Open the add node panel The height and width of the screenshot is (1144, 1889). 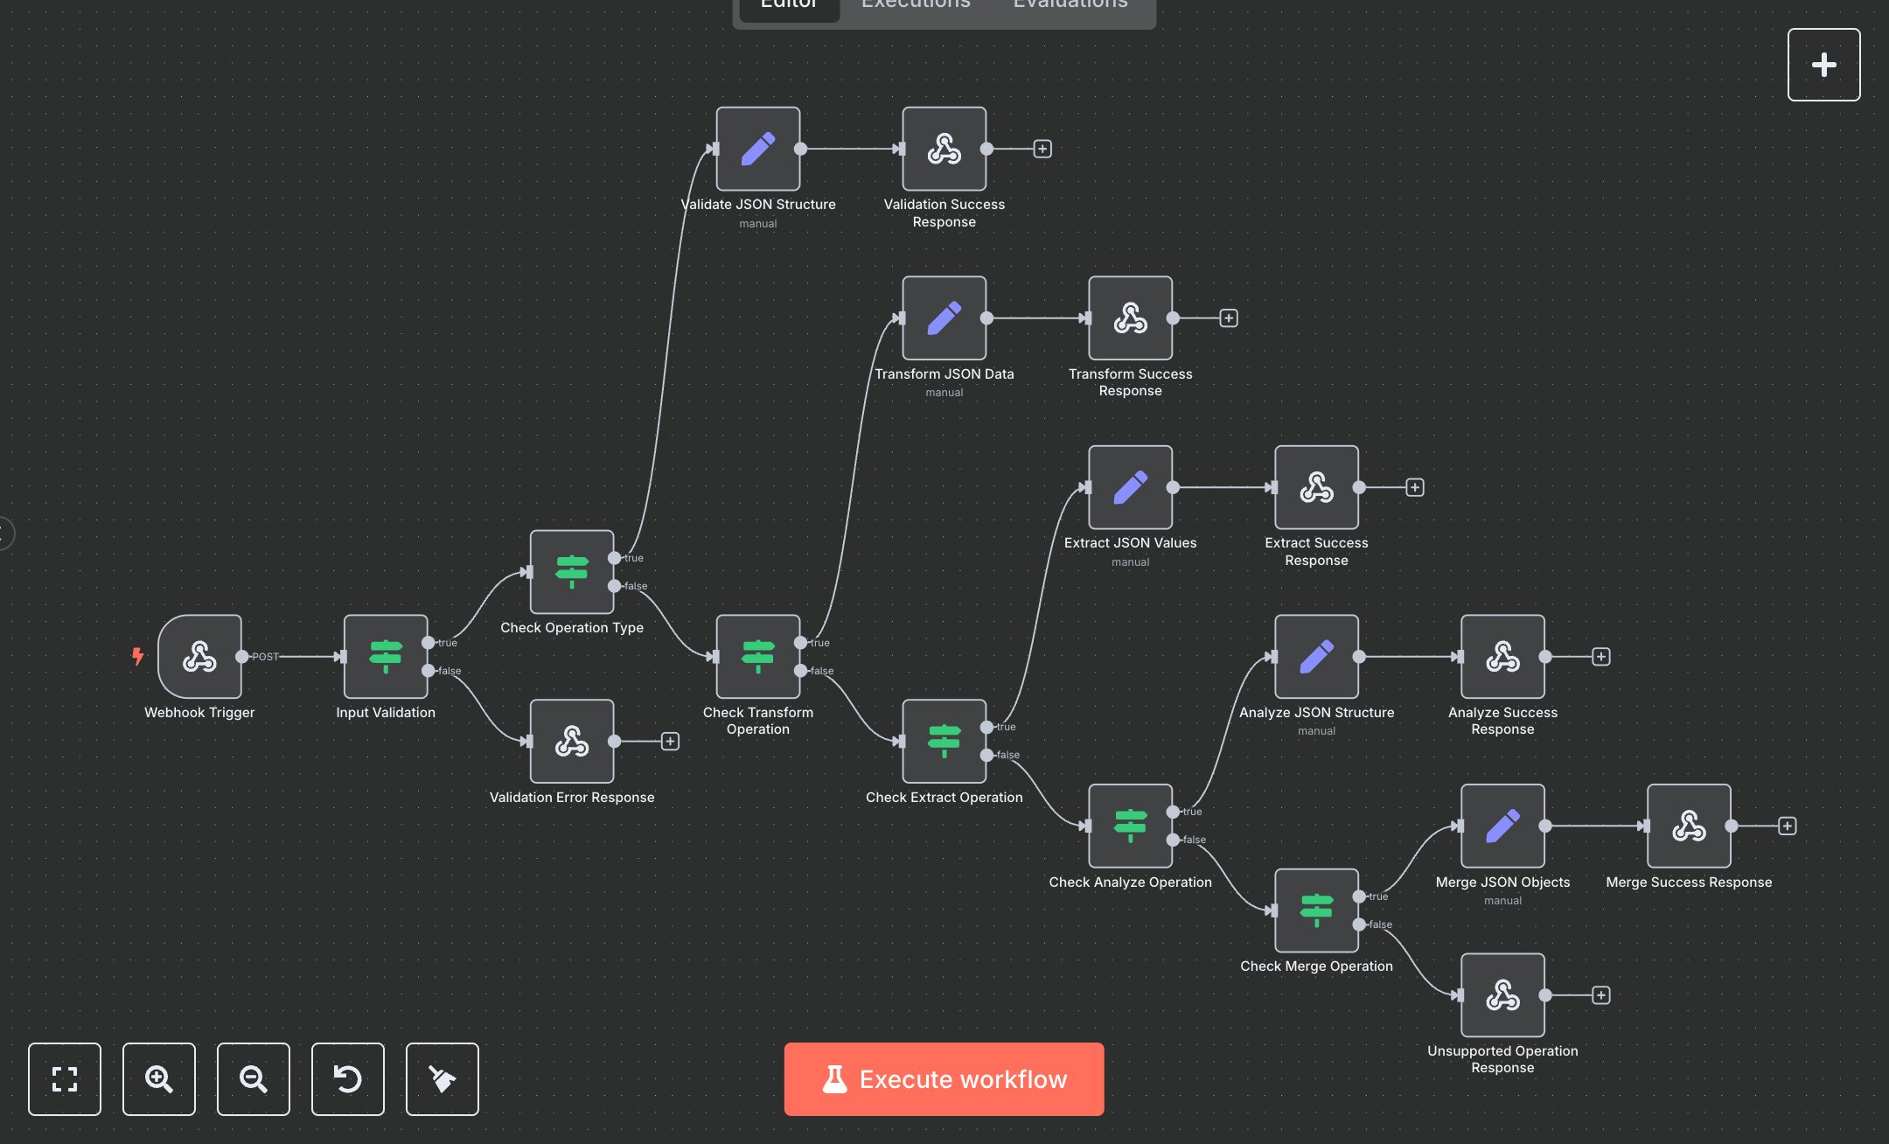click(x=1823, y=64)
